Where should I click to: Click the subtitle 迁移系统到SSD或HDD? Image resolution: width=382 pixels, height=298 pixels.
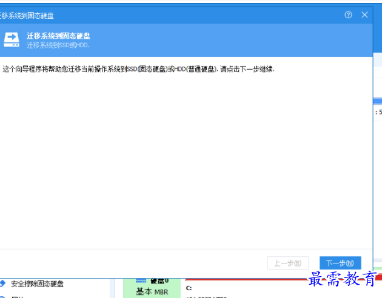(58, 45)
